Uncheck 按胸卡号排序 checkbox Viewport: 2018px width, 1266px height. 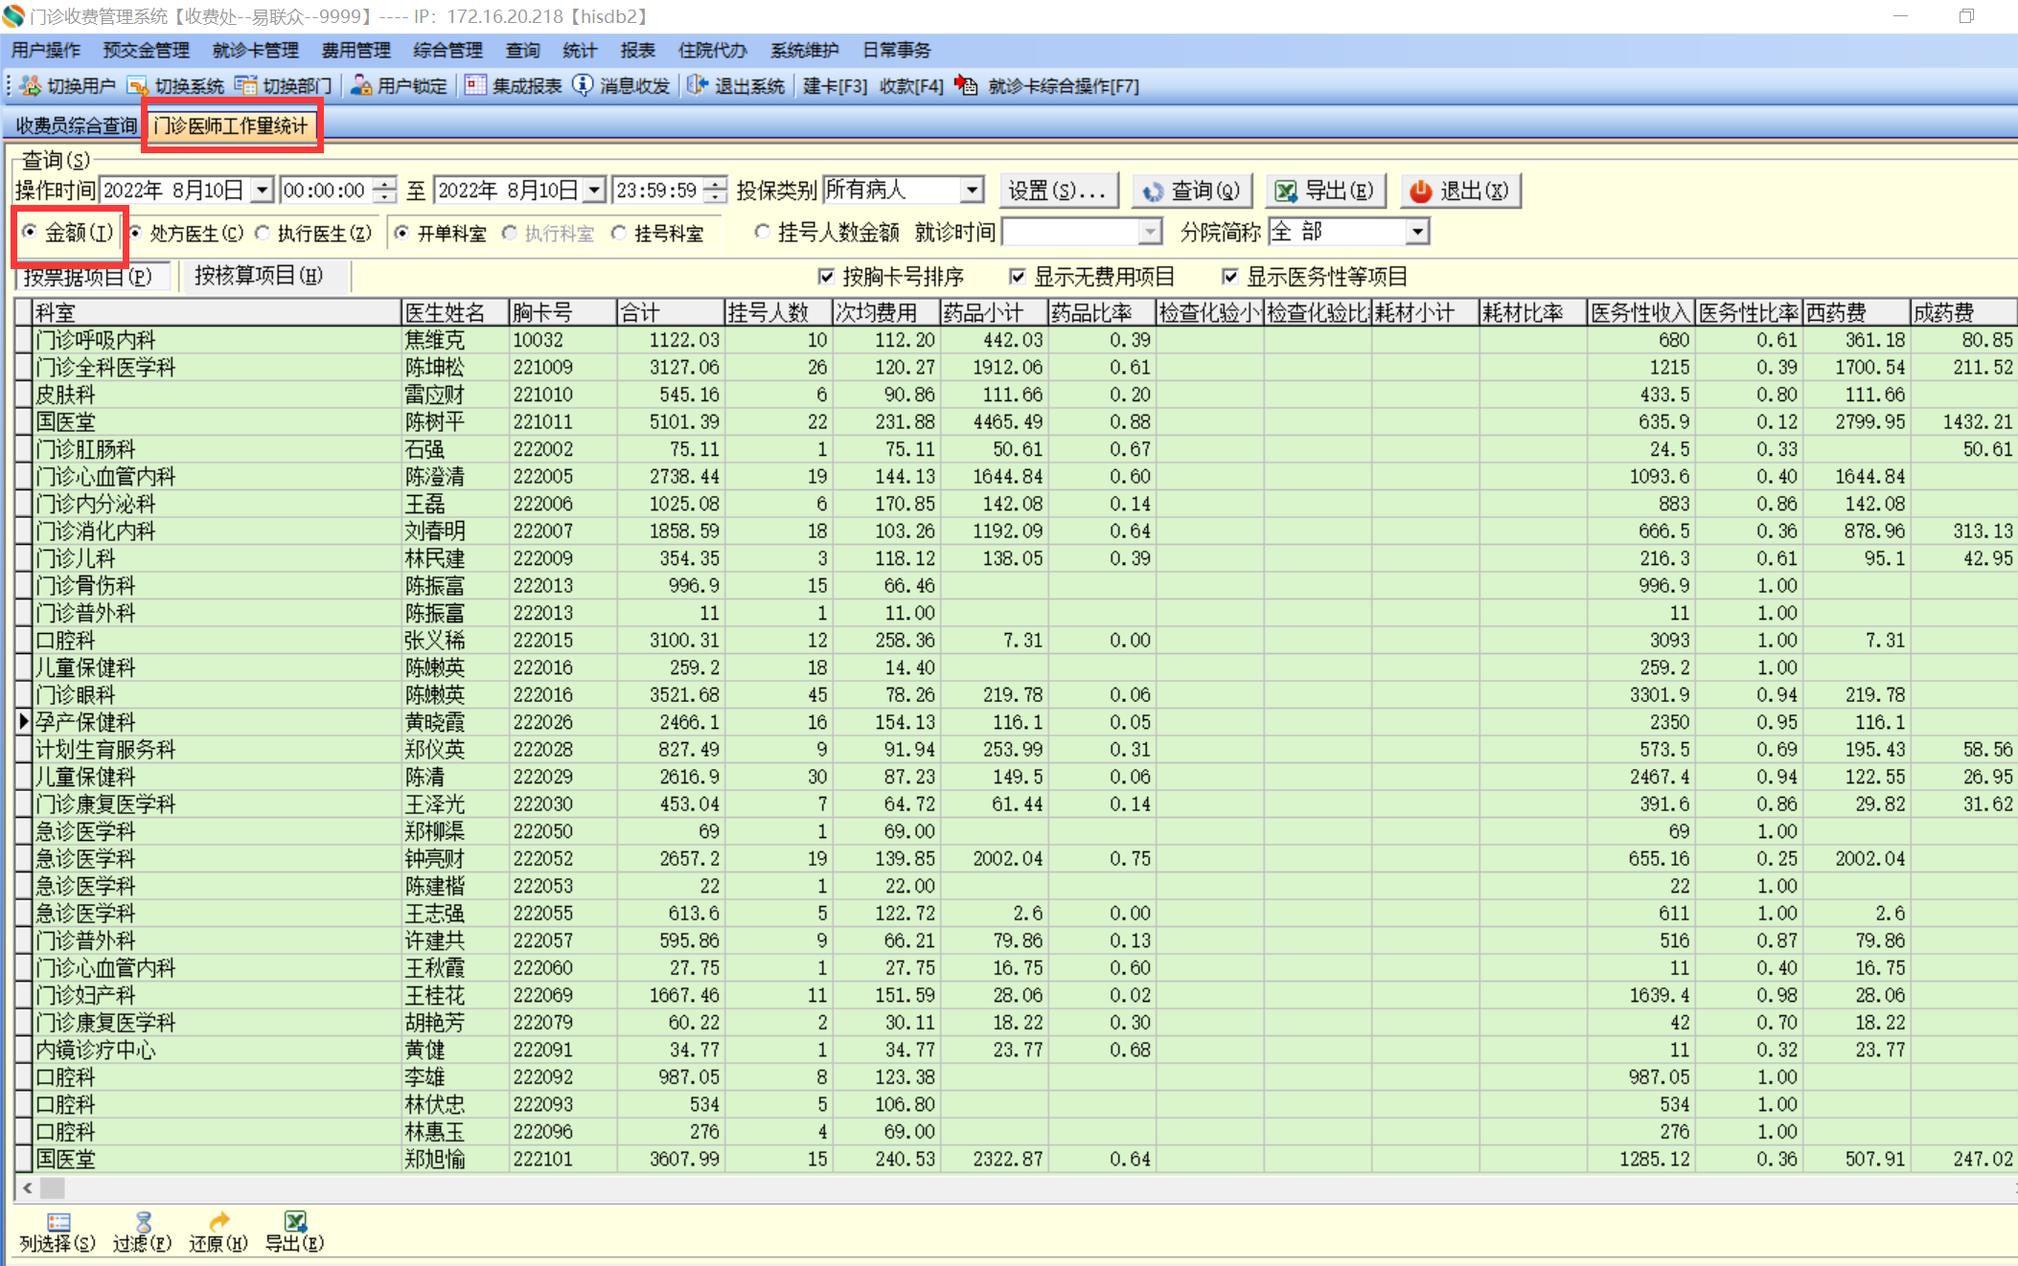(826, 277)
